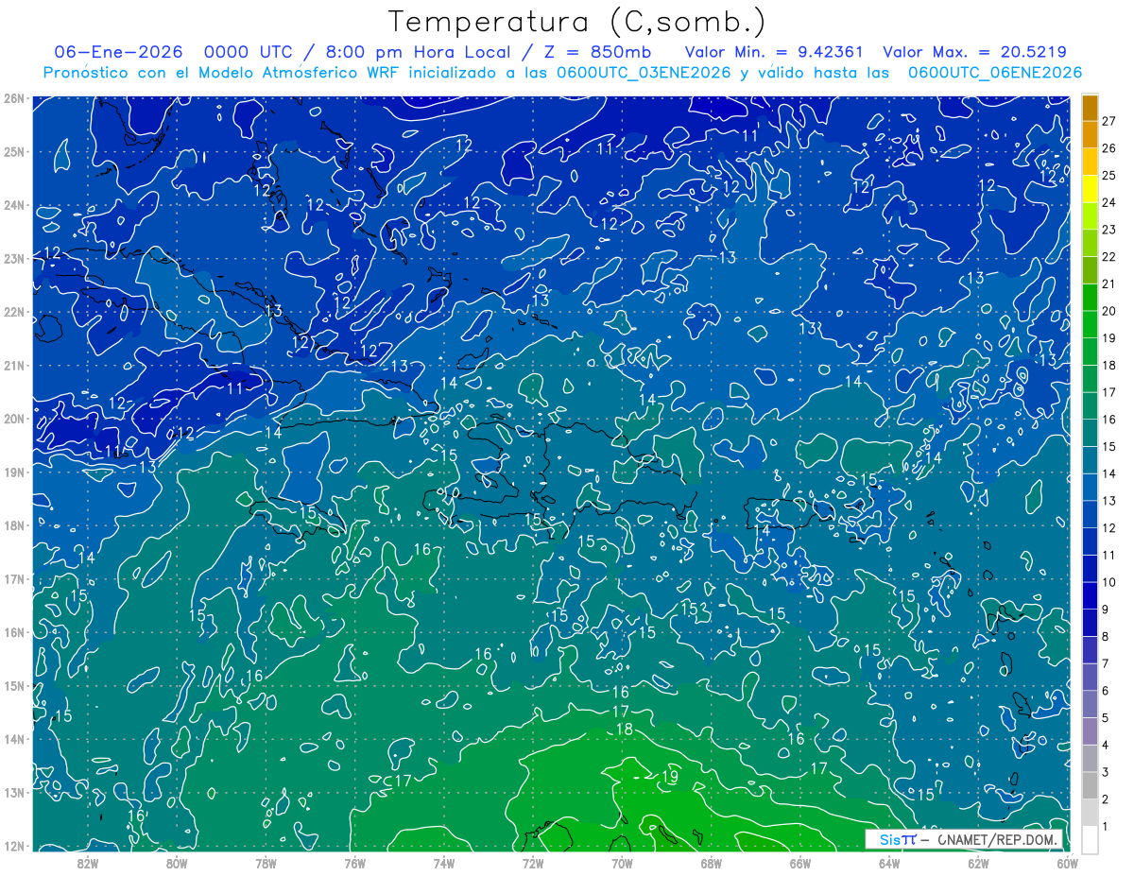1134x876 pixels.
Task: Click the latitude axis label "20N"
Action: pos(14,419)
